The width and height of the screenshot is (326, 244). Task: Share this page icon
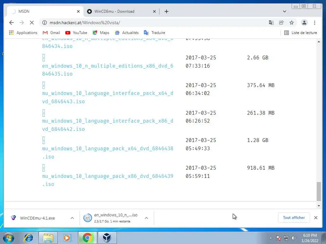tap(281, 23)
